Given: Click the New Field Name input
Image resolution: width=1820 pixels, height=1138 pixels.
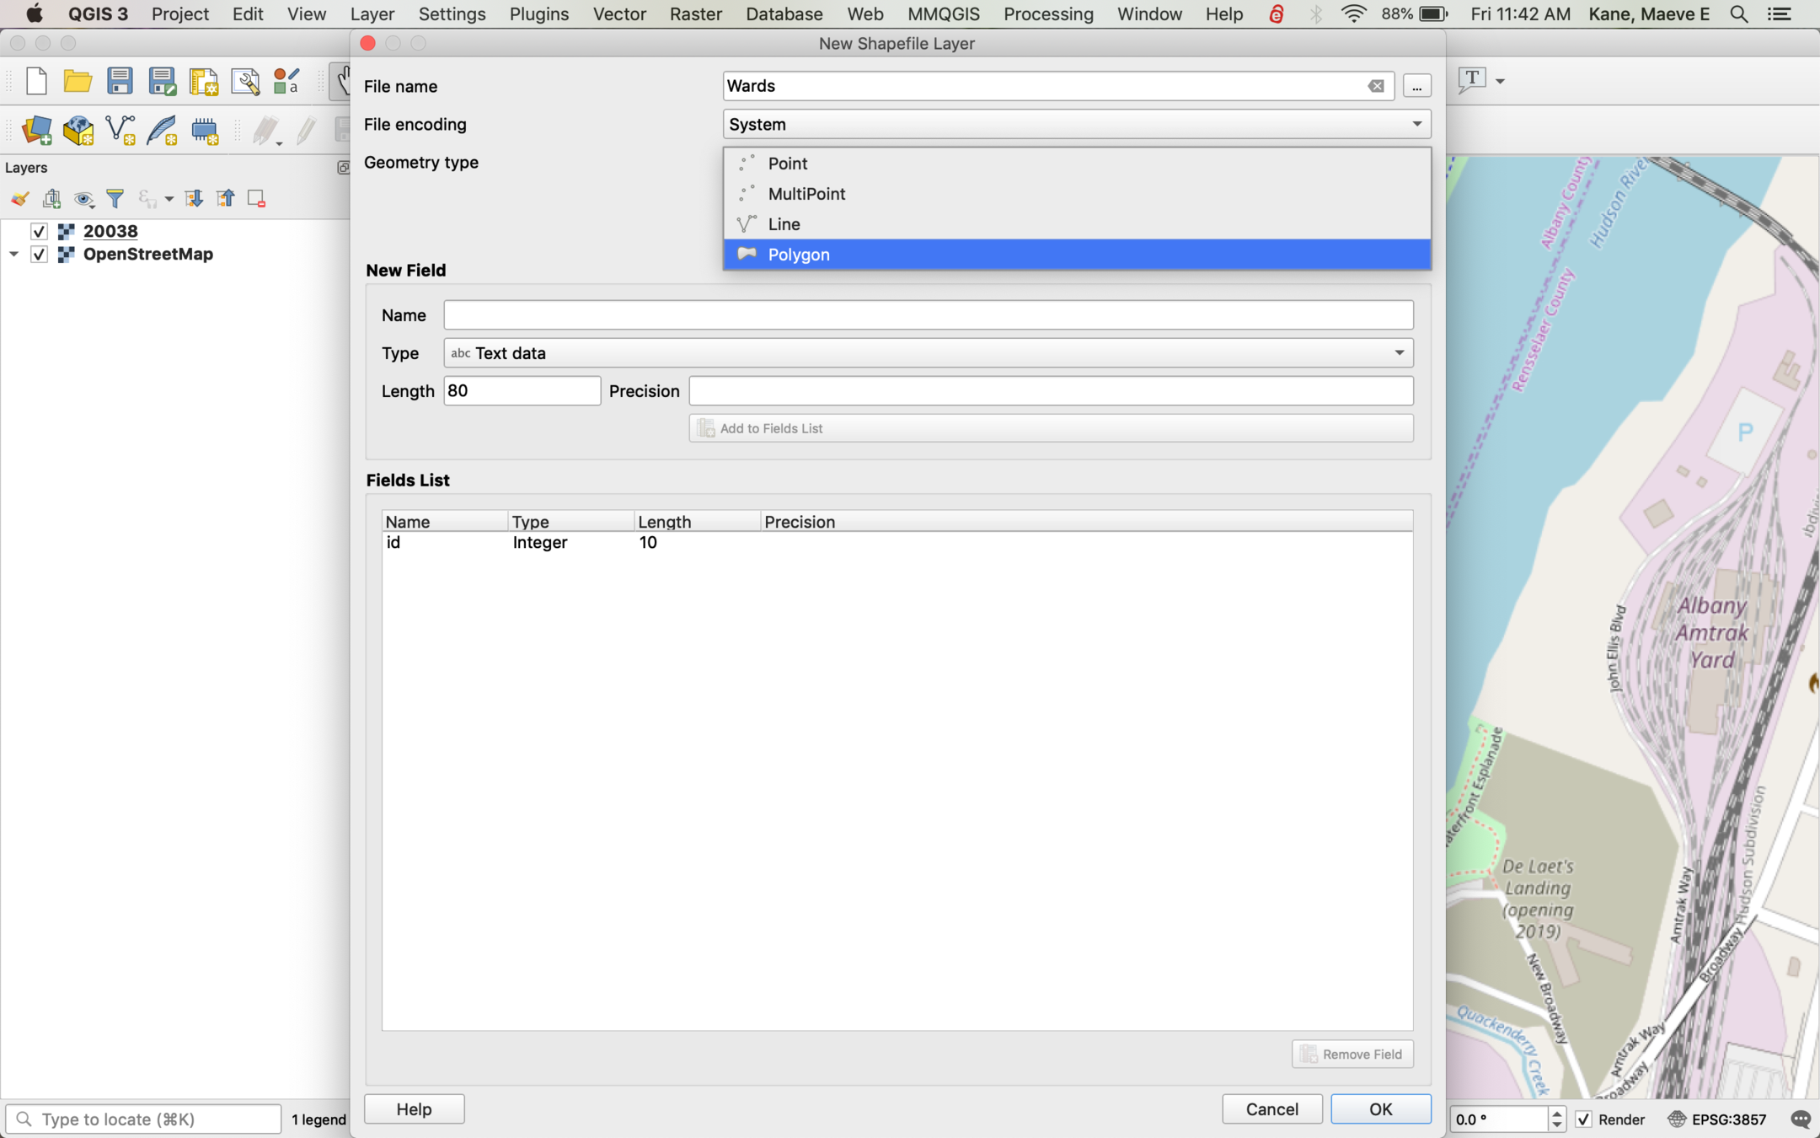Looking at the screenshot, I should click(x=928, y=314).
